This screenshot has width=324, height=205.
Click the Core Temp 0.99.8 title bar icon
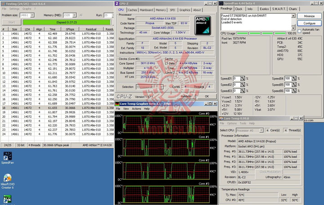pyautogui.click(x=221, y=118)
